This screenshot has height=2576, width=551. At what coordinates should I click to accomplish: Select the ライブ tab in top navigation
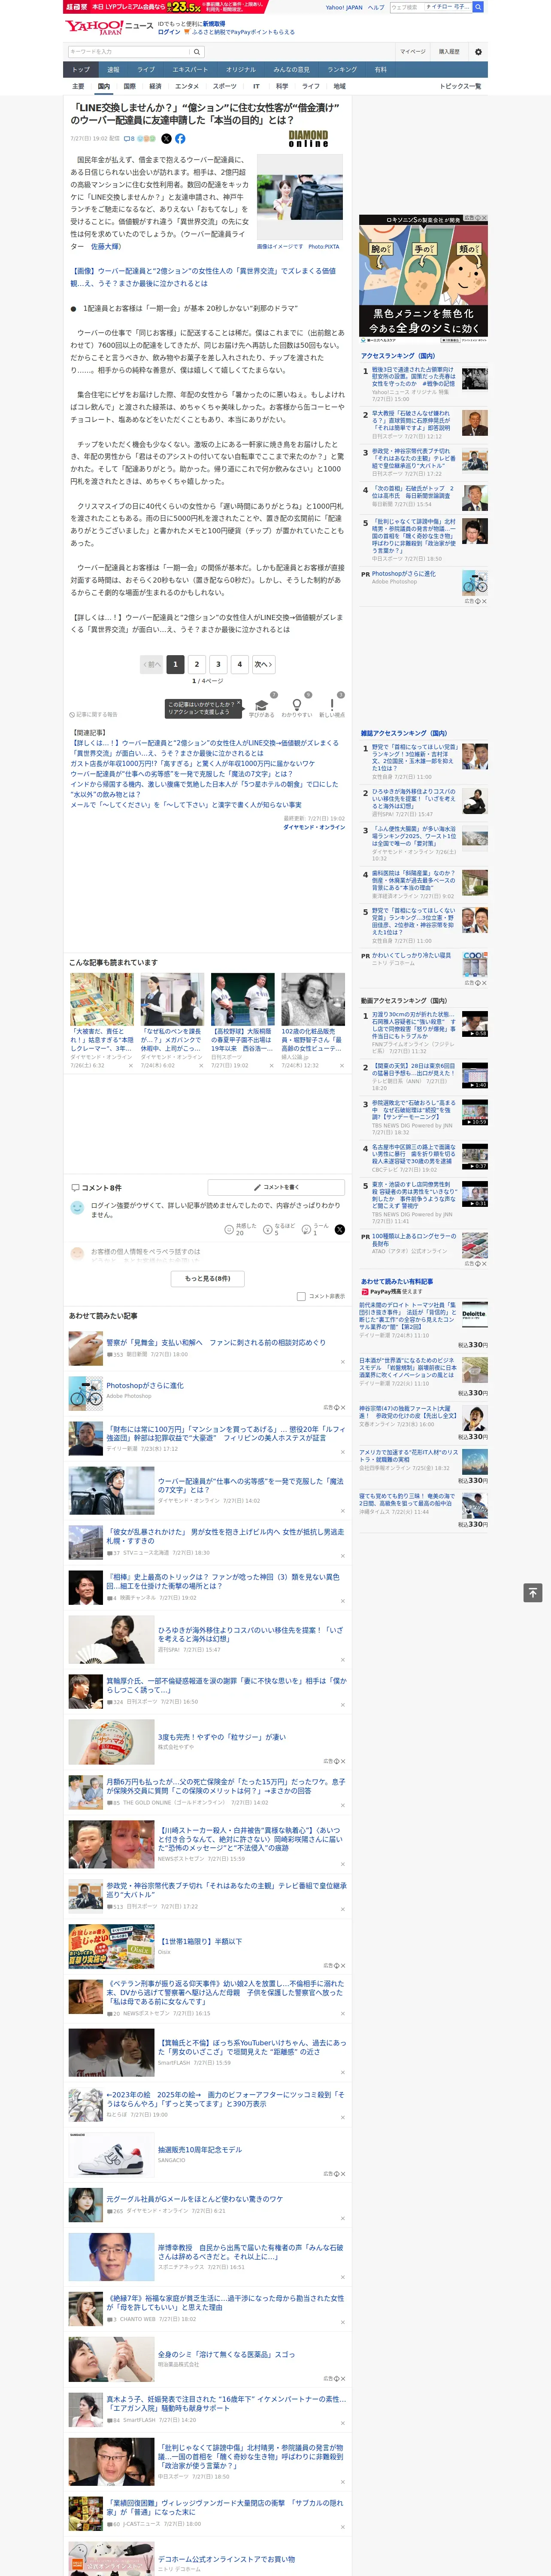pyautogui.click(x=146, y=70)
